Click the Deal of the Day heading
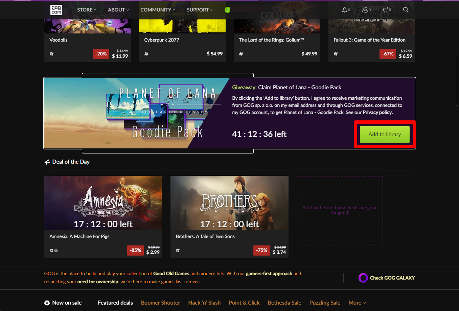This screenshot has width=459, height=311. [71, 162]
